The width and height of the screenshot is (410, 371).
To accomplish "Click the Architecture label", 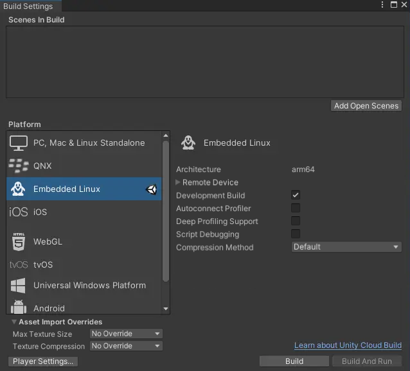I will [x=199, y=169].
